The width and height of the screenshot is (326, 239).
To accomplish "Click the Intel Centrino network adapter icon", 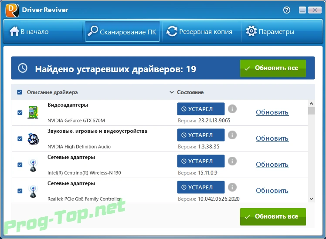I will coord(33,165).
